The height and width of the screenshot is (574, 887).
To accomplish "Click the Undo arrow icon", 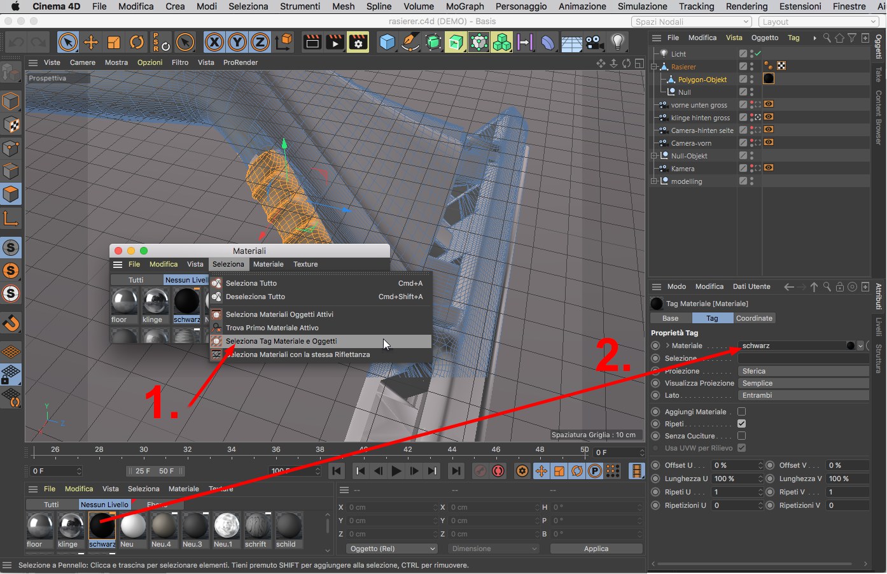I will (x=17, y=43).
